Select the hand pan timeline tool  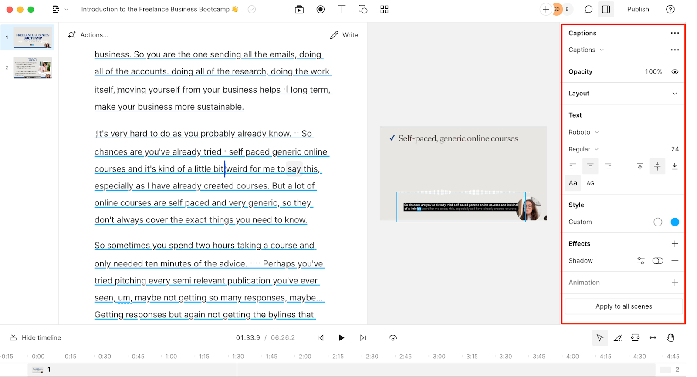(670, 338)
